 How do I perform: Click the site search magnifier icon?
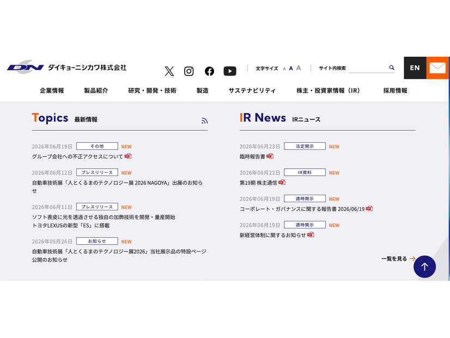tap(392, 68)
